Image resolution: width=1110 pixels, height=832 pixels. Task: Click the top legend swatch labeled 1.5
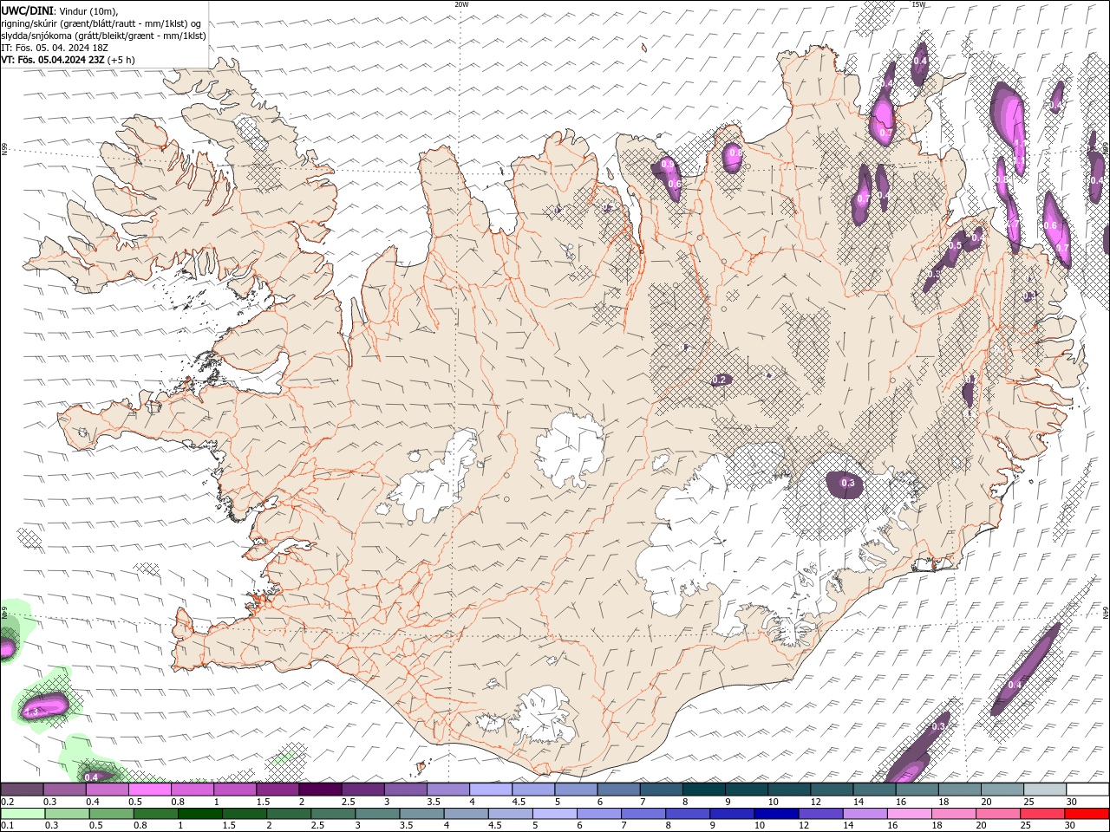277,790
